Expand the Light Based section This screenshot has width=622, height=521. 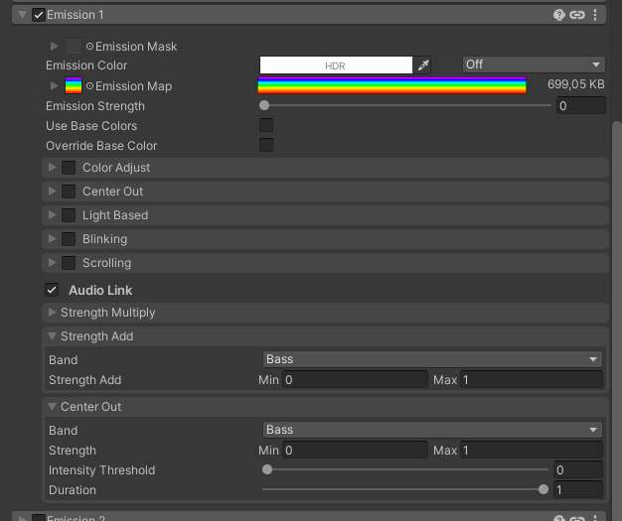(52, 215)
